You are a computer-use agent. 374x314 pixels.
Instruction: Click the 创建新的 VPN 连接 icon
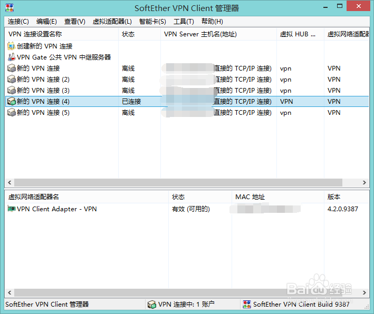[11, 46]
